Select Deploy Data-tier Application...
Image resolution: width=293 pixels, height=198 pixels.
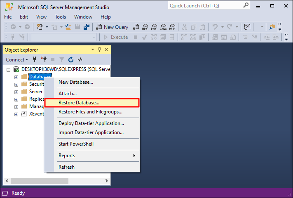[x=92, y=123]
